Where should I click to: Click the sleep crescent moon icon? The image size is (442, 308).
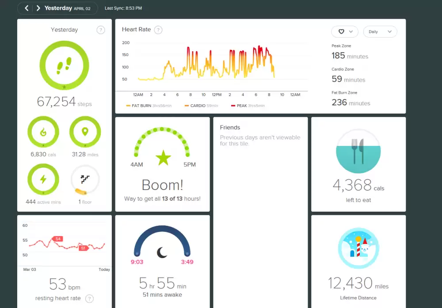(162, 252)
